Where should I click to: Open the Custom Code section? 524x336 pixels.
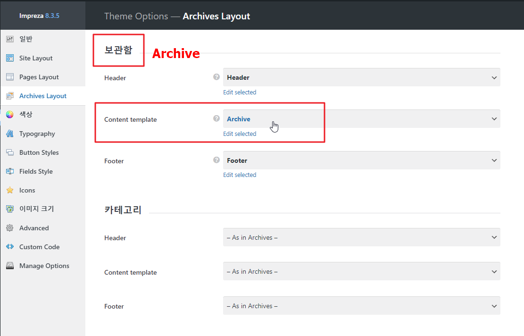point(43,247)
